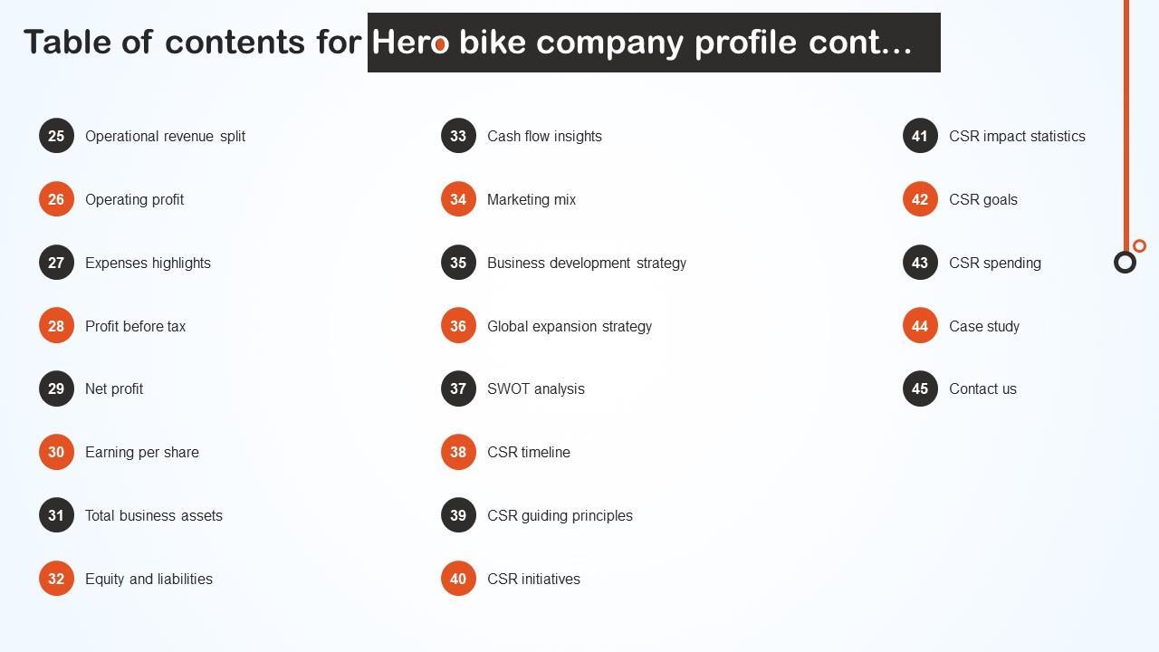Jump to CSR impact statistics
This screenshot has height=652, width=1159.
point(1017,136)
